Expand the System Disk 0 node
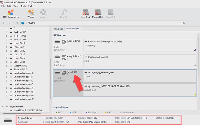This screenshot has height=125, width=200. click(7, 66)
